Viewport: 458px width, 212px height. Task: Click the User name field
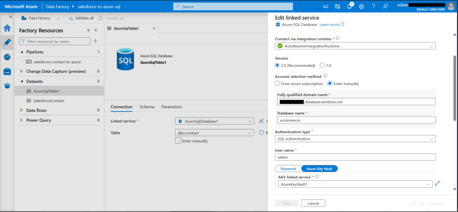point(355,157)
